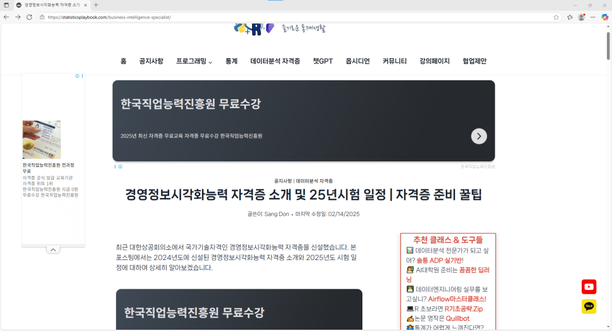Screen dimensions: 612x331
Task: Open the 공지사항 menu item
Action: click(x=151, y=61)
